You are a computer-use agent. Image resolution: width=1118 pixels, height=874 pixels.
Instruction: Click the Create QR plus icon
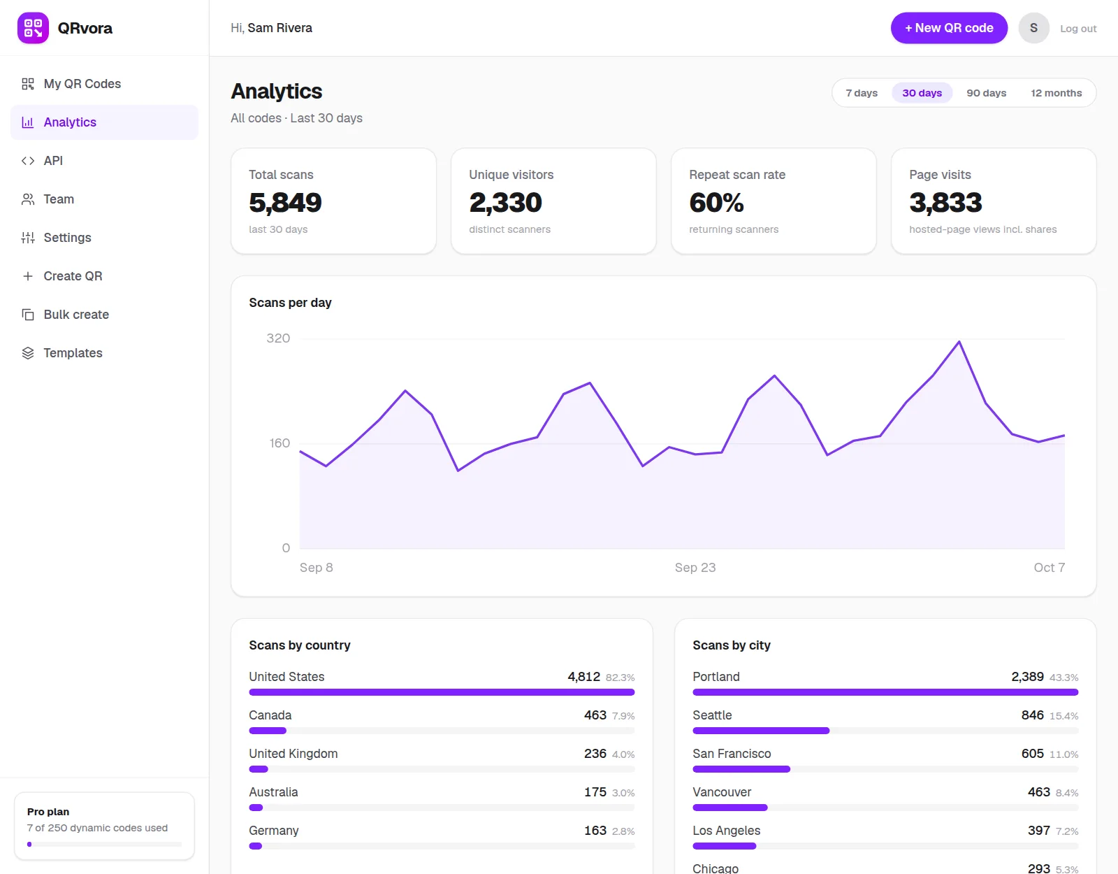(x=28, y=276)
